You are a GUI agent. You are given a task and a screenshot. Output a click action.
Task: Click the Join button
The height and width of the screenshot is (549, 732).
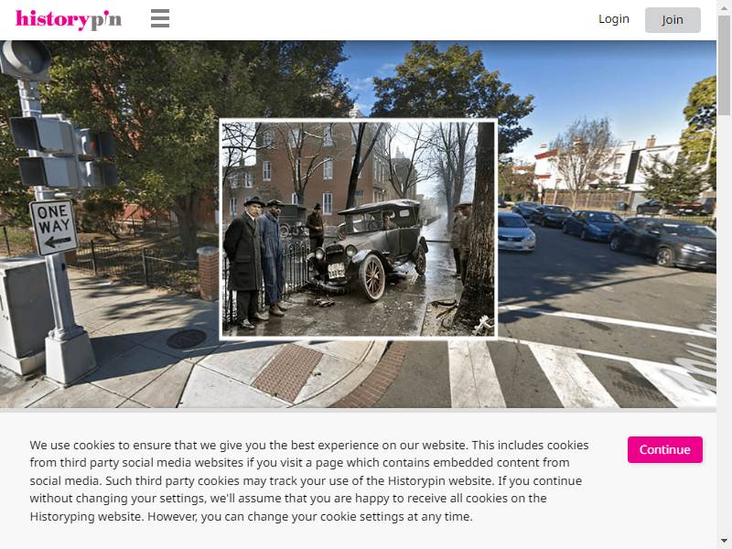673,20
